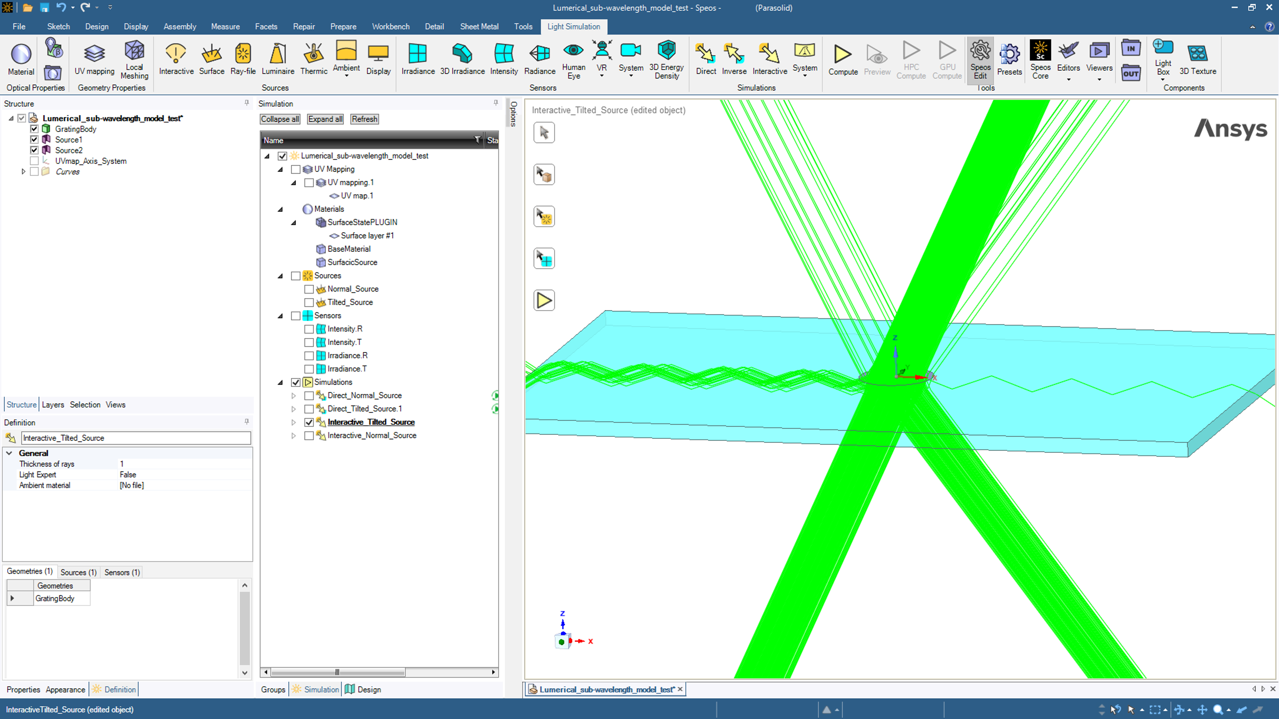Create a Surface source

[x=212, y=60]
